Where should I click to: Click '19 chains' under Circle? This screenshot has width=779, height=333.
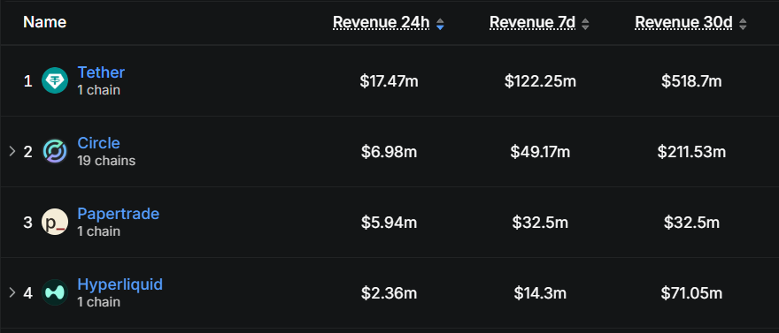click(106, 161)
